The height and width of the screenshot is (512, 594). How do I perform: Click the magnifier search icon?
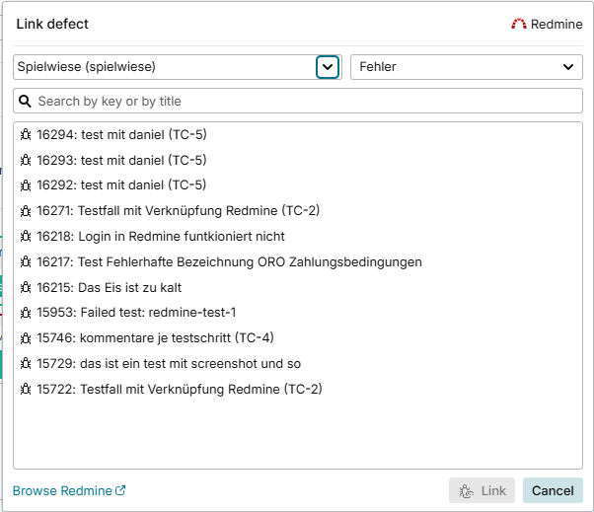tap(26, 101)
